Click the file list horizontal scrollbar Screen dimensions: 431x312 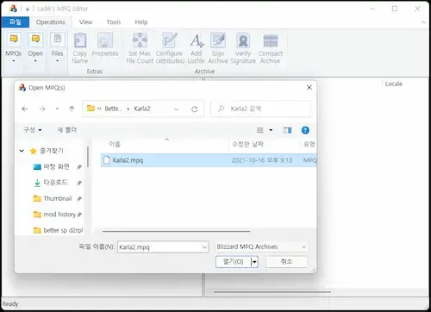pos(176,231)
